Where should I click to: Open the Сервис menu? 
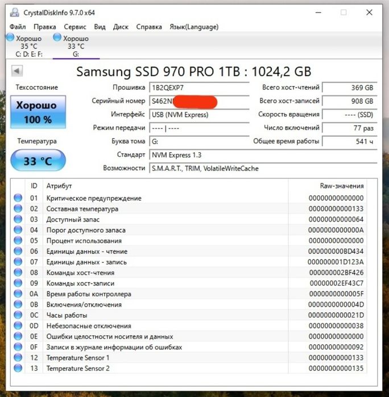(75, 27)
